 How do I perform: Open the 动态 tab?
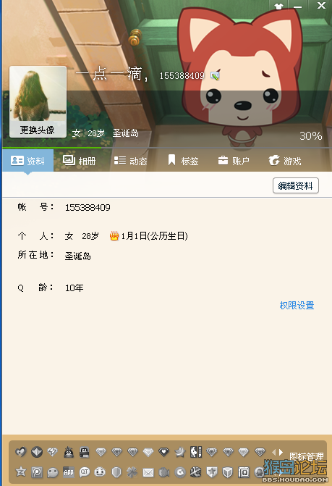click(131, 161)
